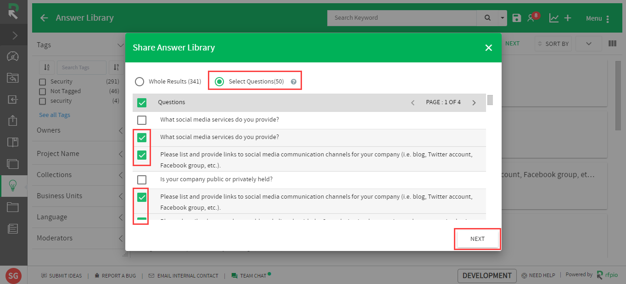This screenshot has width=626, height=284.
Task: Click REPORT A BUG in footer
Action: (x=115, y=276)
